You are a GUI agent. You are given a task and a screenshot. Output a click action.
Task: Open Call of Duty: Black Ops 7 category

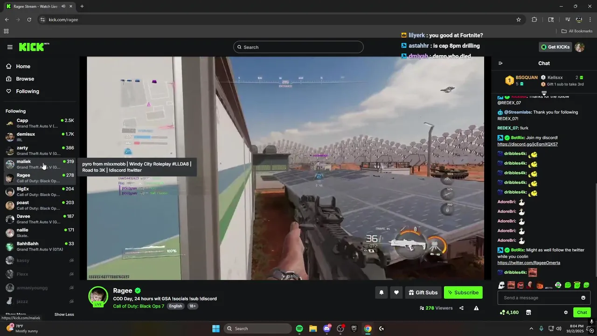tap(139, 306)
